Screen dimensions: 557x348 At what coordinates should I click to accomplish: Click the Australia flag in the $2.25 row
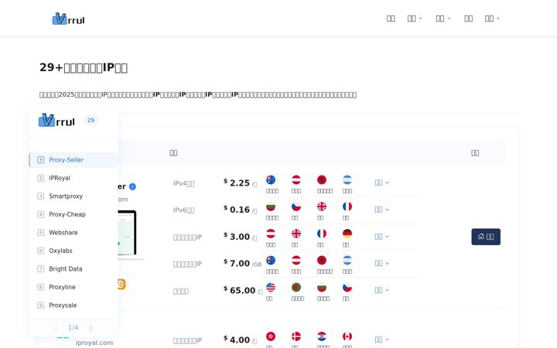coord(271,179)
